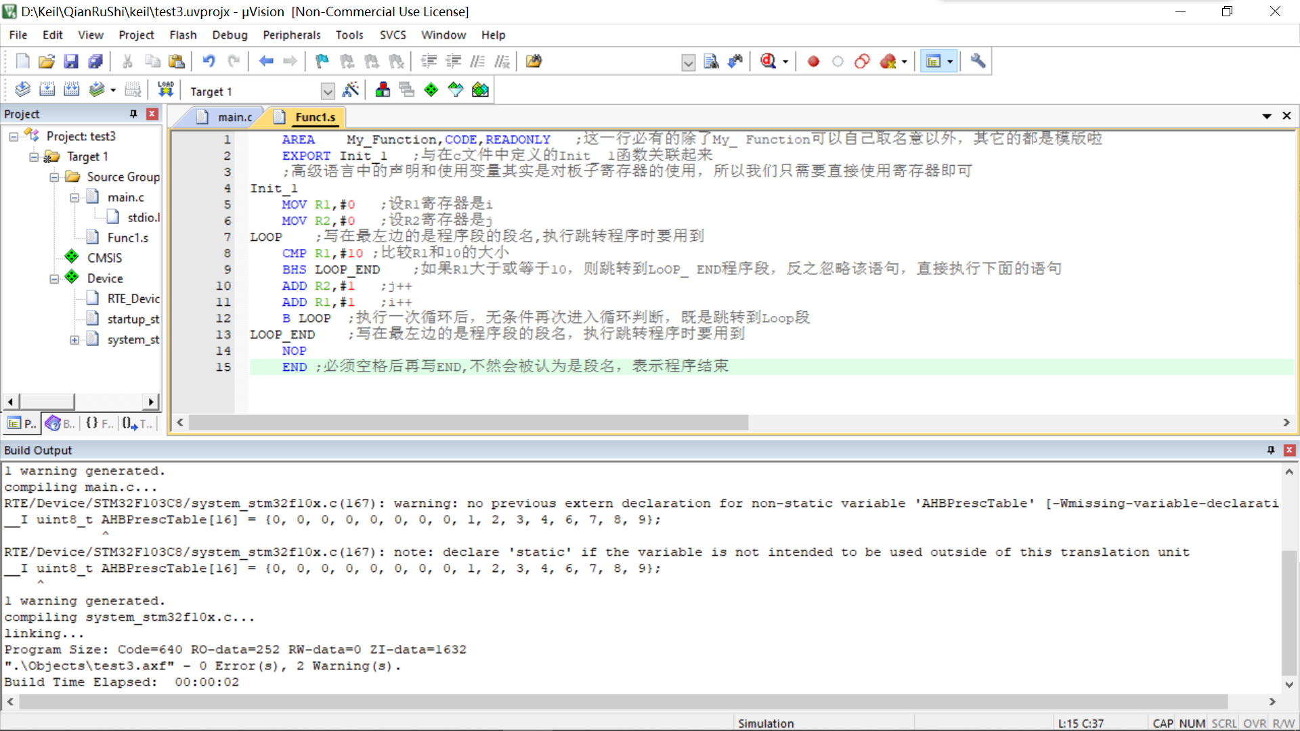This screenshot has height=731, width=1300.
Task: Switch to the Functions tab in Project panel
Action: pyautogui.click(x=99, y=424)
